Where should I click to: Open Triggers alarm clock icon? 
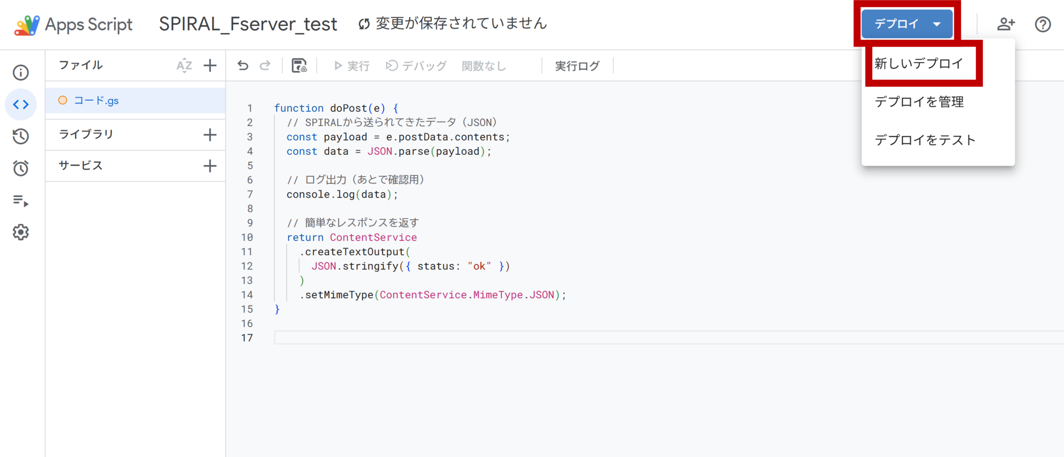20,168
